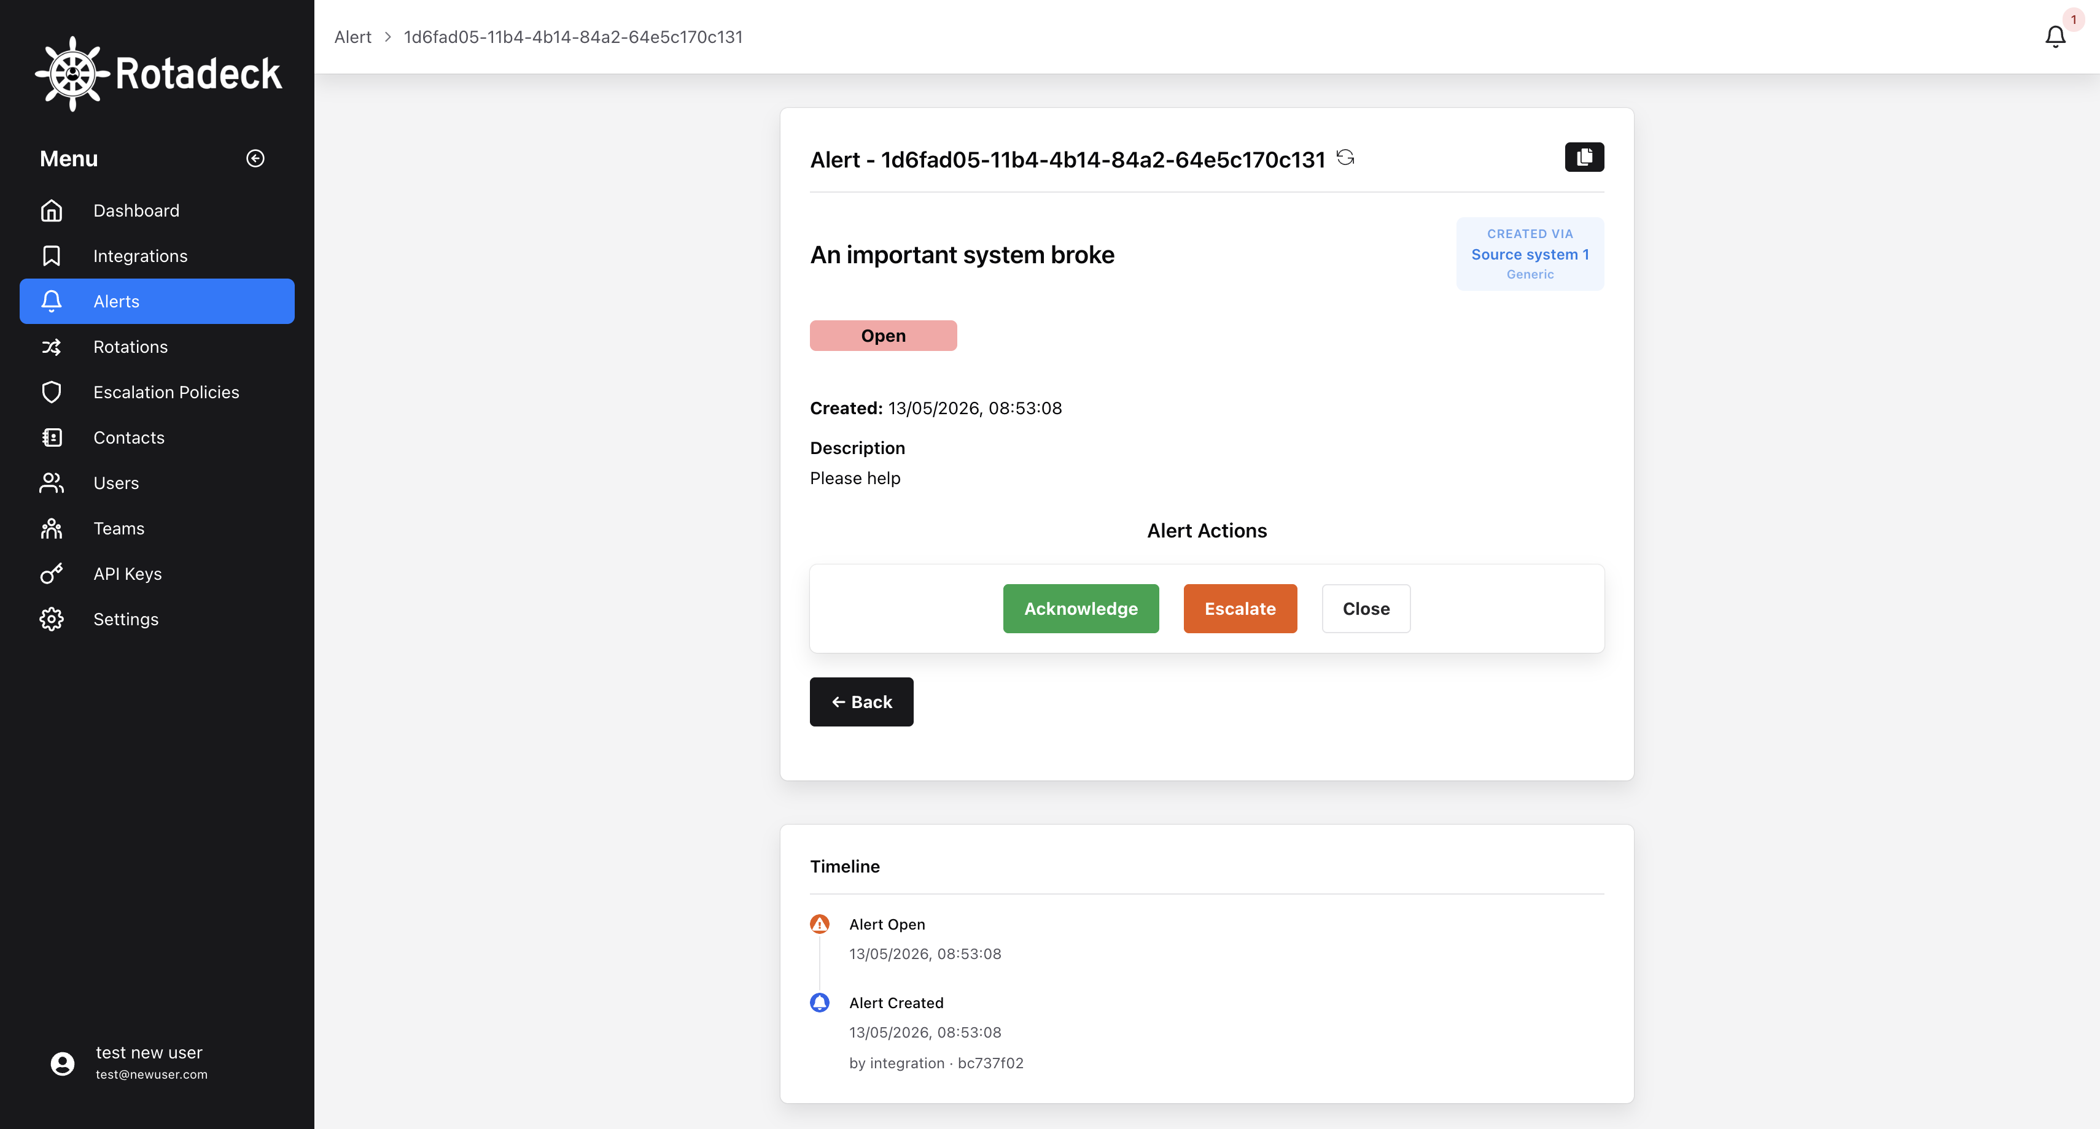Image resolution: width=2100 pixels, height=1129 pixels.
Task: Open API Keys menu item
Action: [x=157, y=574]
